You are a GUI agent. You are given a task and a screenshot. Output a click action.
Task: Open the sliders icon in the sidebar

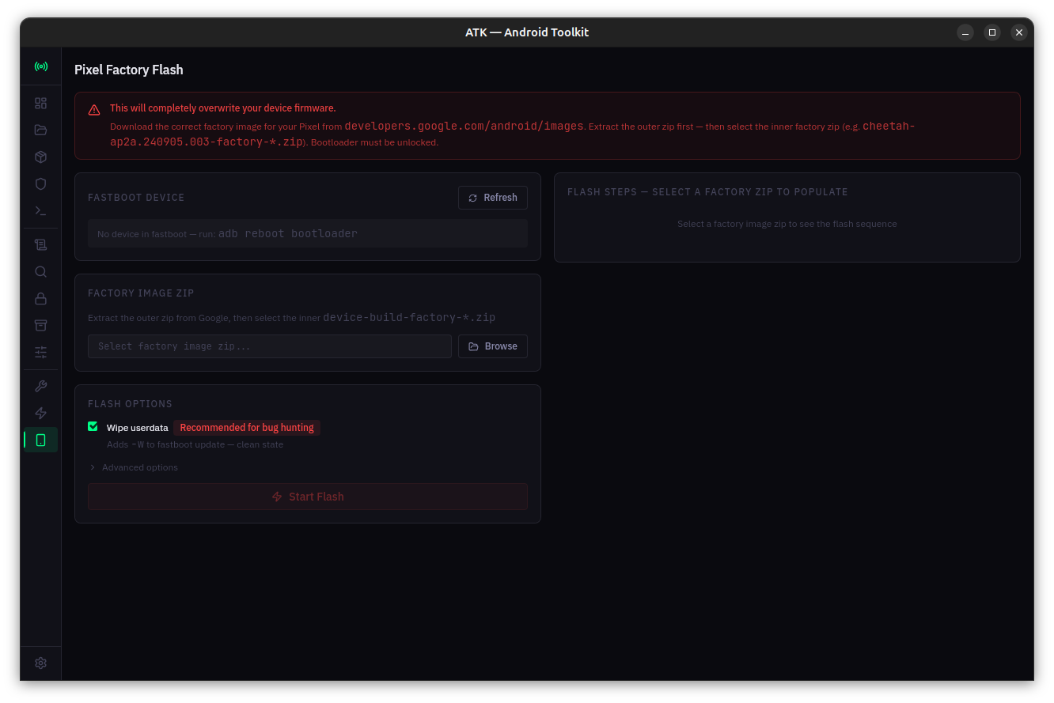[41, 353]
